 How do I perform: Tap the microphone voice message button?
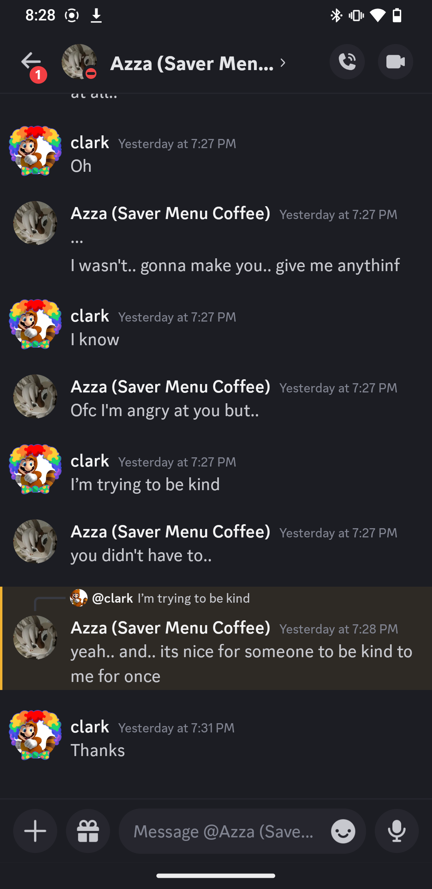(396, 831)
